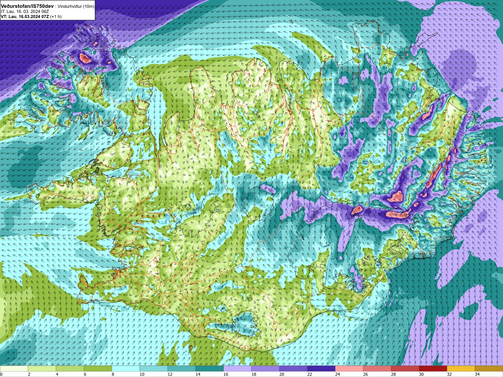Click the forecast offset "(+1 h)"
Screen dimensions: 503x377
click(x=56, y=17)
